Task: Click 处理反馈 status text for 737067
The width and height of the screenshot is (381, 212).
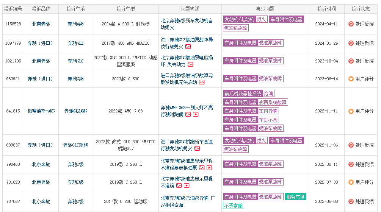Action: 364,201
